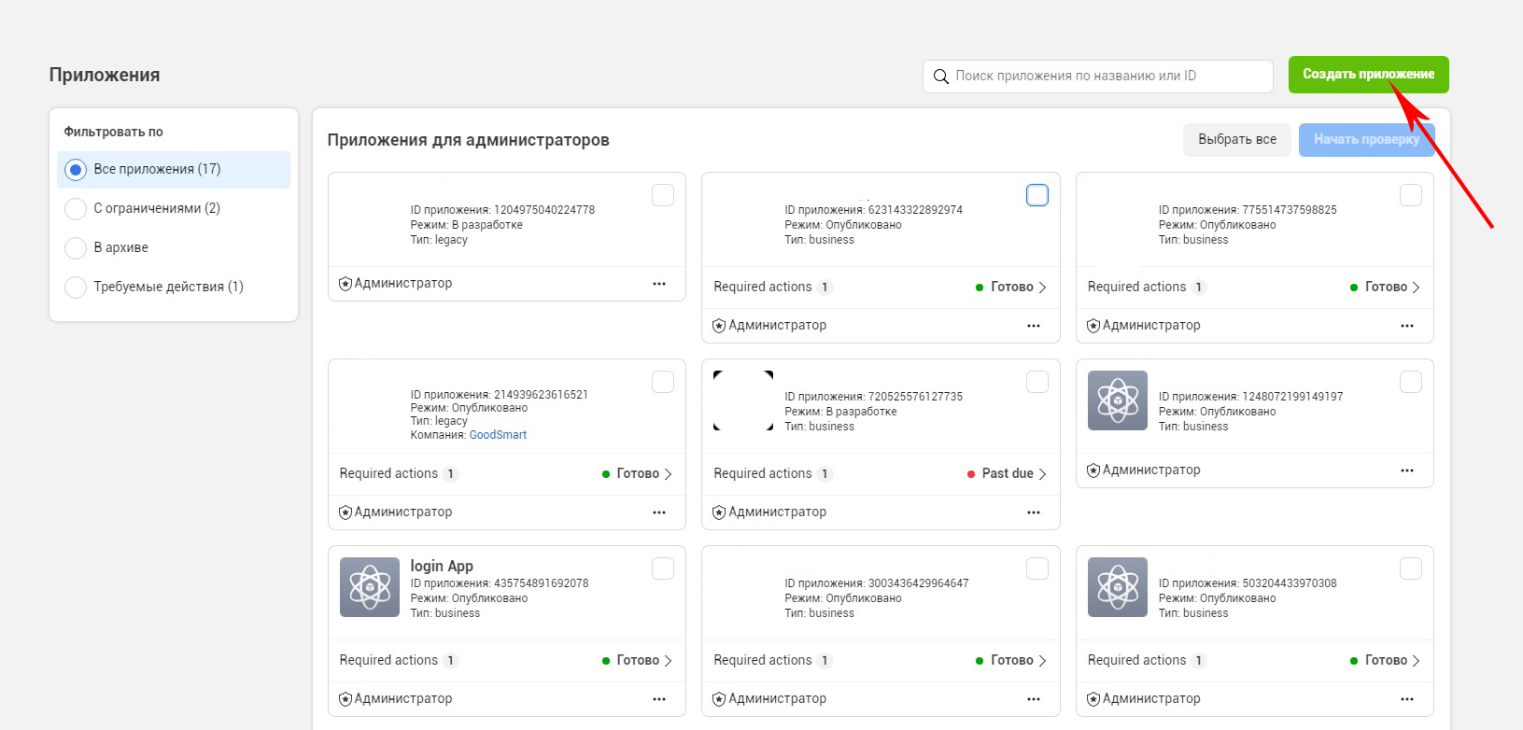Click 'ID приложения: 1204975040224778' text
Screen dimensions: 1523x730
click(x=502, y=210)
